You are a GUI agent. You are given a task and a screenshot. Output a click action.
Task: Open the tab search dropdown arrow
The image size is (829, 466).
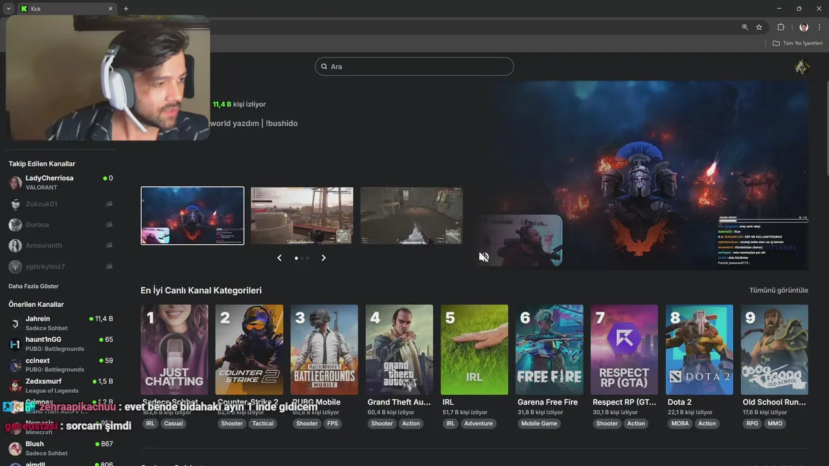(x=8, y=9)
